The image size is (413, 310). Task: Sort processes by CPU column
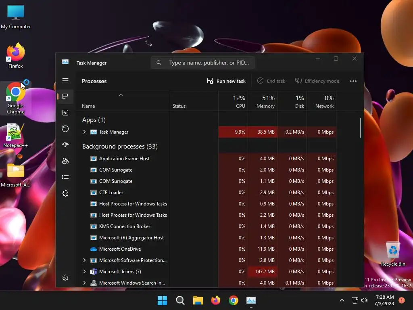tap(233, 101)
